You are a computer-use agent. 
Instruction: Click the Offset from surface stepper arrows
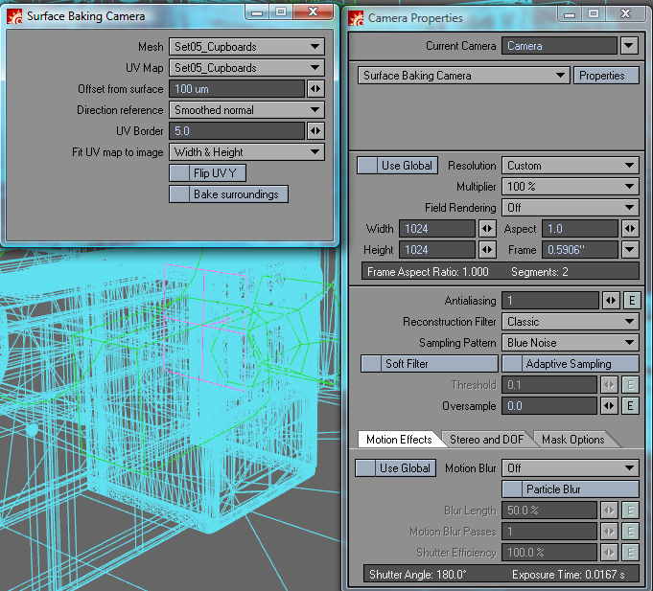pyautogui.click(x=315, y=89)
